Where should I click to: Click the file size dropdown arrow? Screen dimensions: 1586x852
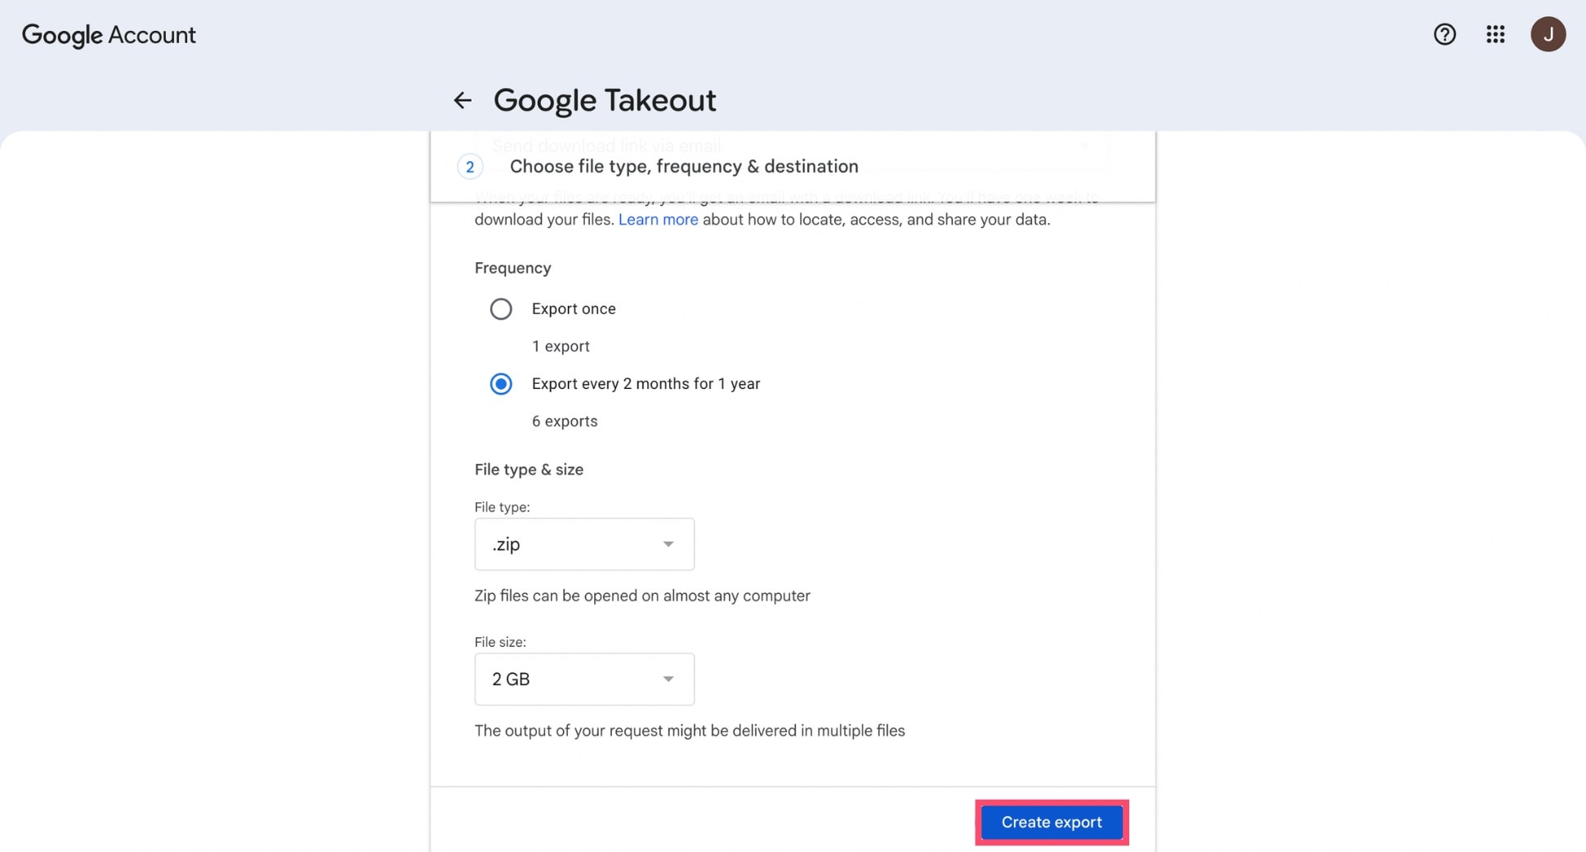(668, 679)
